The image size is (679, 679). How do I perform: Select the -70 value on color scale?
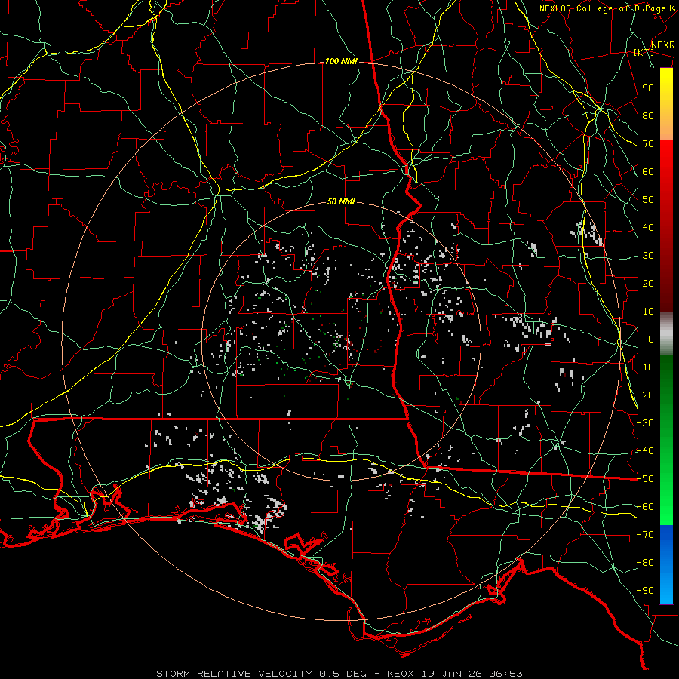click(645, 535)
